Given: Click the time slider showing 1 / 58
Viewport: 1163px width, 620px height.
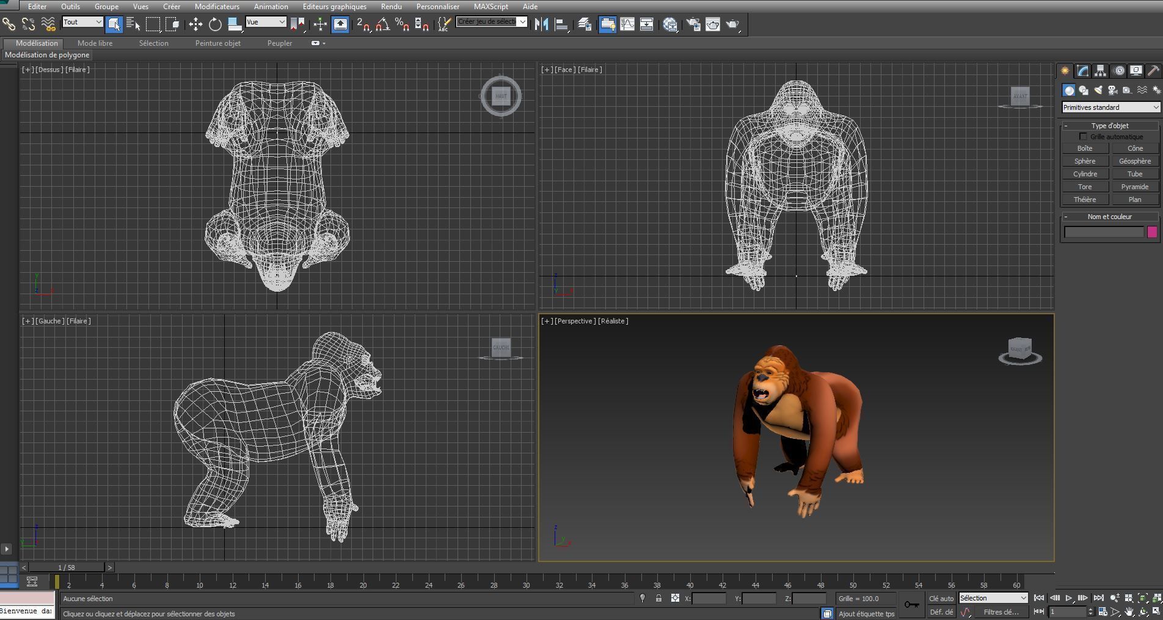Looking at the screenshot, I should pyautogui.click(x=66, y=568).
